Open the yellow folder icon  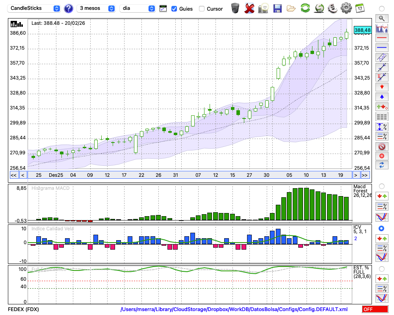pyautogui.click(x=291, y=8)
